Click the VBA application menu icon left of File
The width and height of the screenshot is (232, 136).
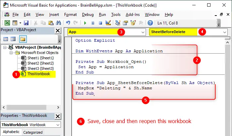(x=7, y=15)
